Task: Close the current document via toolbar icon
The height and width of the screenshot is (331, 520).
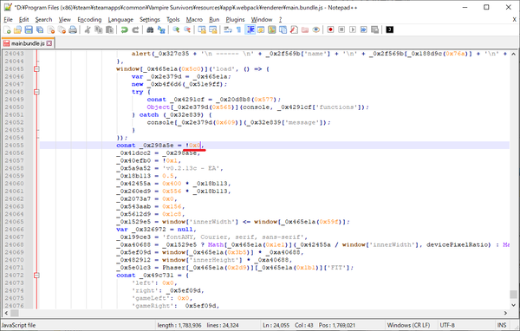Action: 51,30
